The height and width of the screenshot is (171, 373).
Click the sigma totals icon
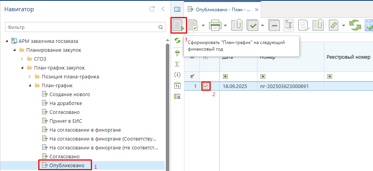[x=177, y=64]
